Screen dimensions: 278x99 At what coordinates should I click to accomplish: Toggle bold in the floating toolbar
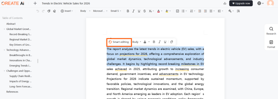[x=154, y=42]
